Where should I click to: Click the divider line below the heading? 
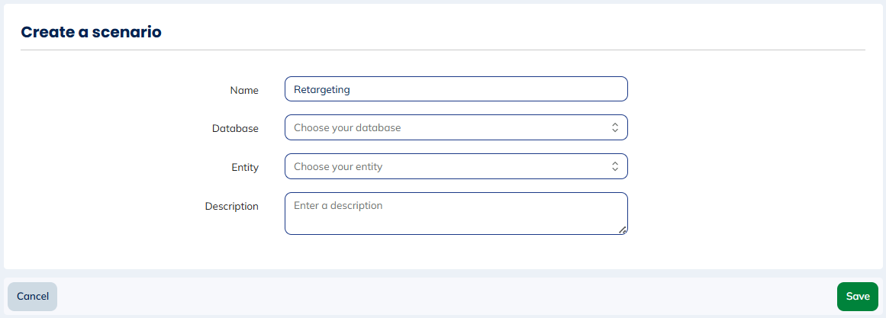click(443, 50)
